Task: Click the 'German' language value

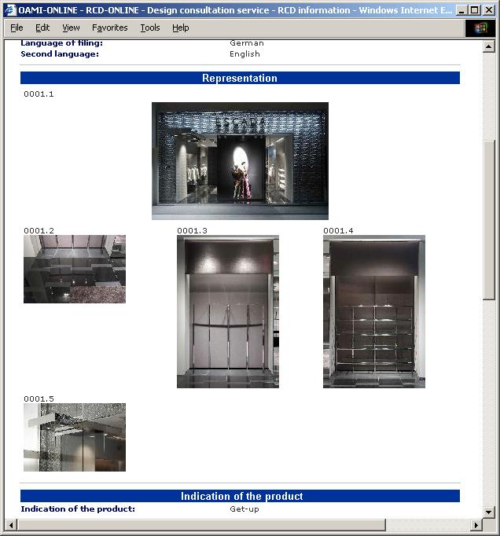Action: pos(247,43)
